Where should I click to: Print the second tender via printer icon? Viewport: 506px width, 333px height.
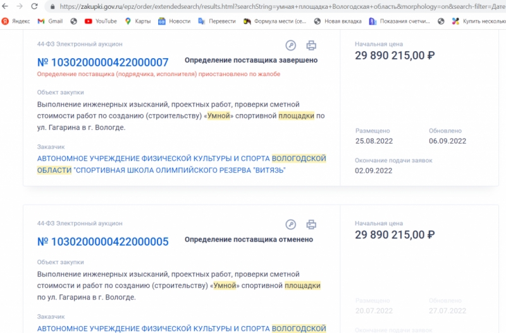click(x=311, y=224)
